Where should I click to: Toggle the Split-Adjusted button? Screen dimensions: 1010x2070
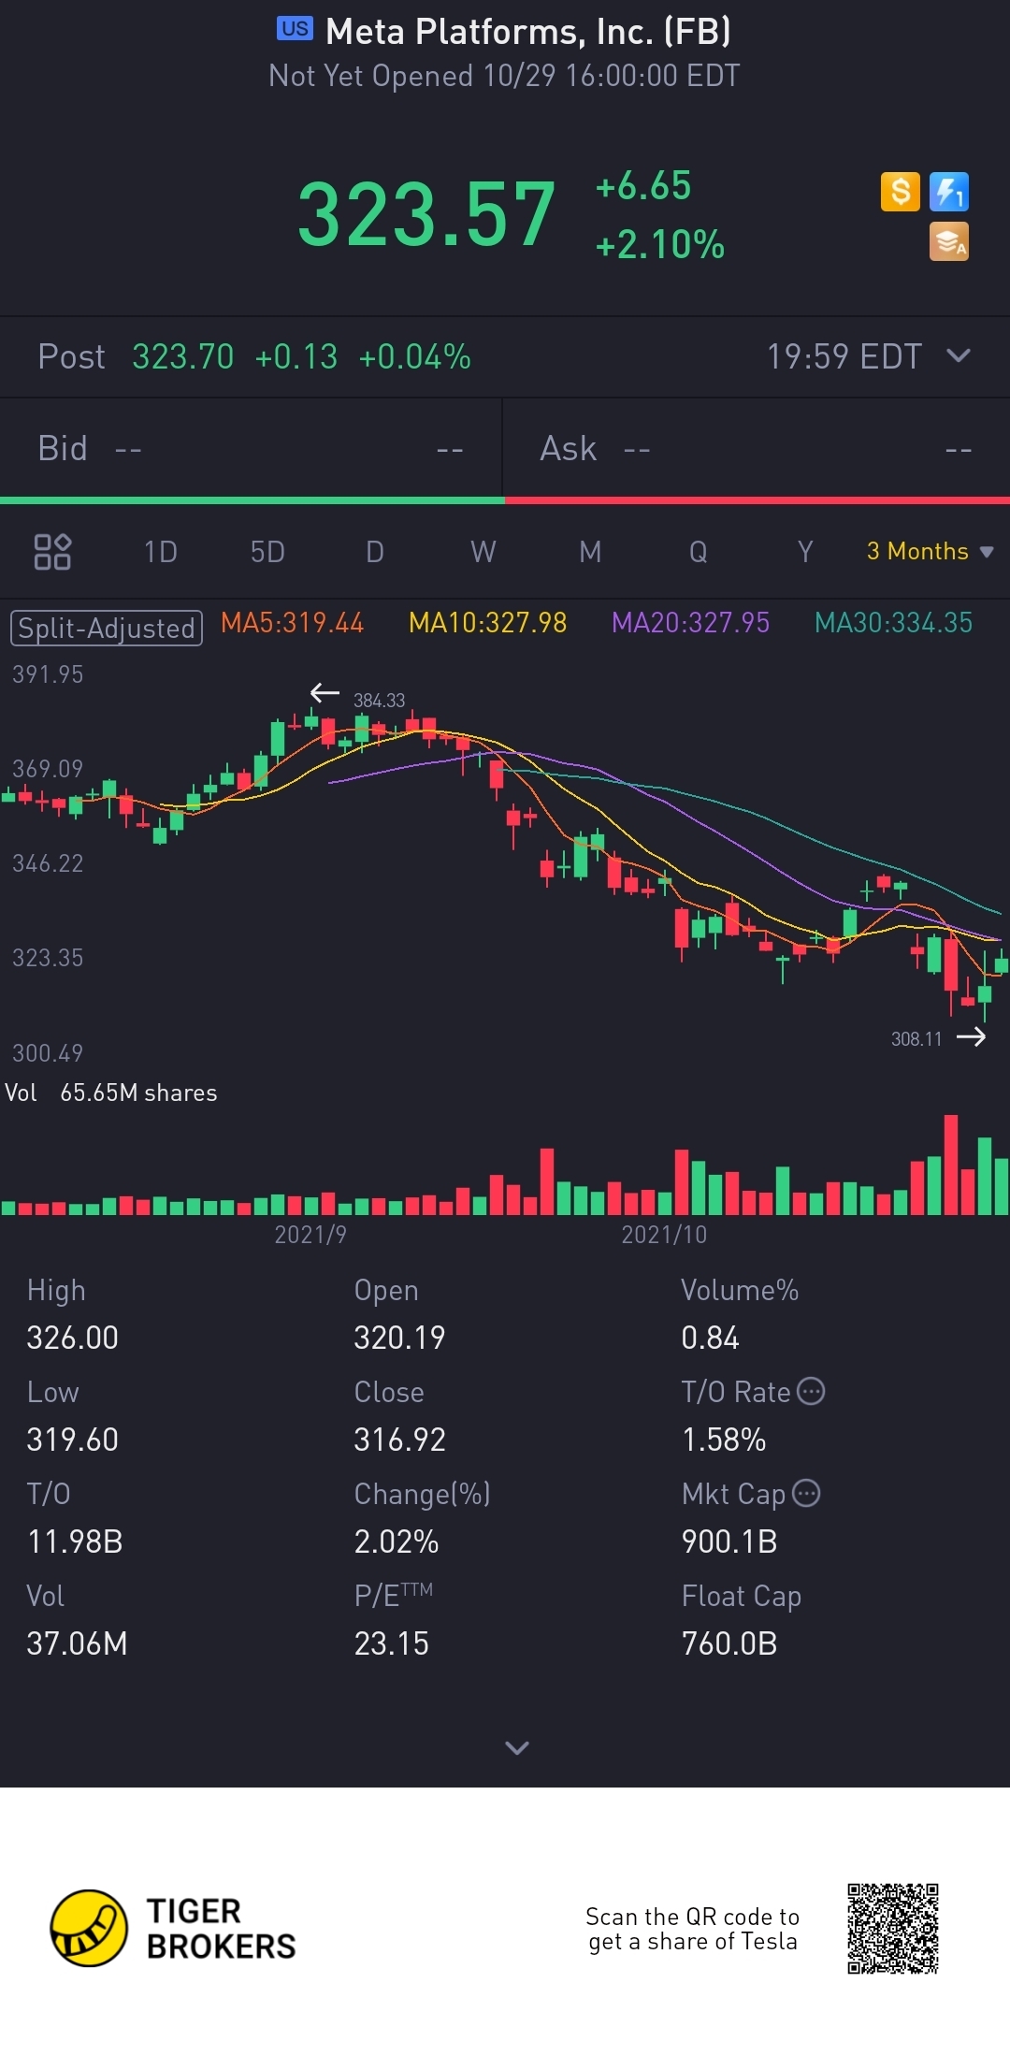107,628
